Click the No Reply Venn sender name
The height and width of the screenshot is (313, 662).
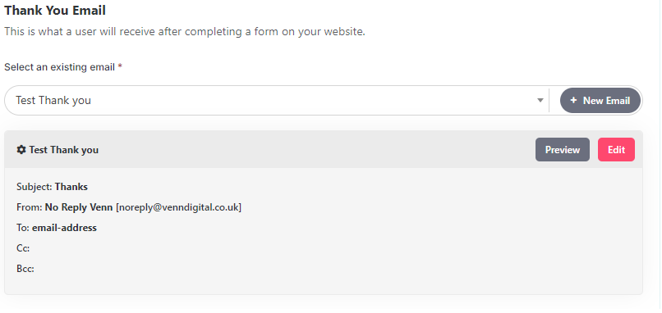(x=79, y=207)
